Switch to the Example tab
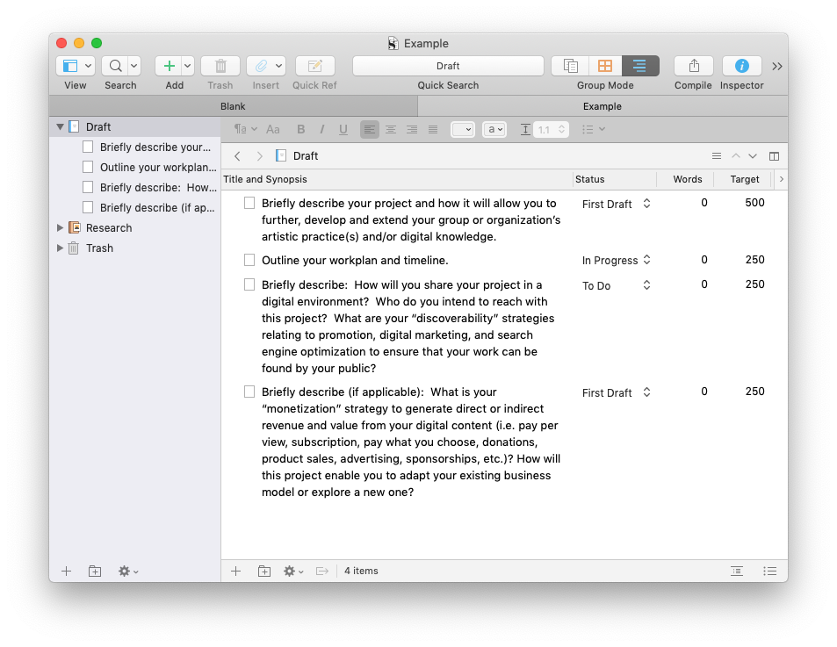This screenshot has width=837, height=647. (x=602, y=106)
